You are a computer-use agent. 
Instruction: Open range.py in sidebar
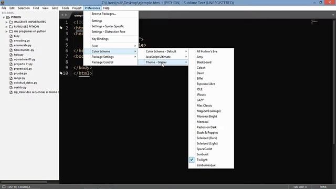19,78
